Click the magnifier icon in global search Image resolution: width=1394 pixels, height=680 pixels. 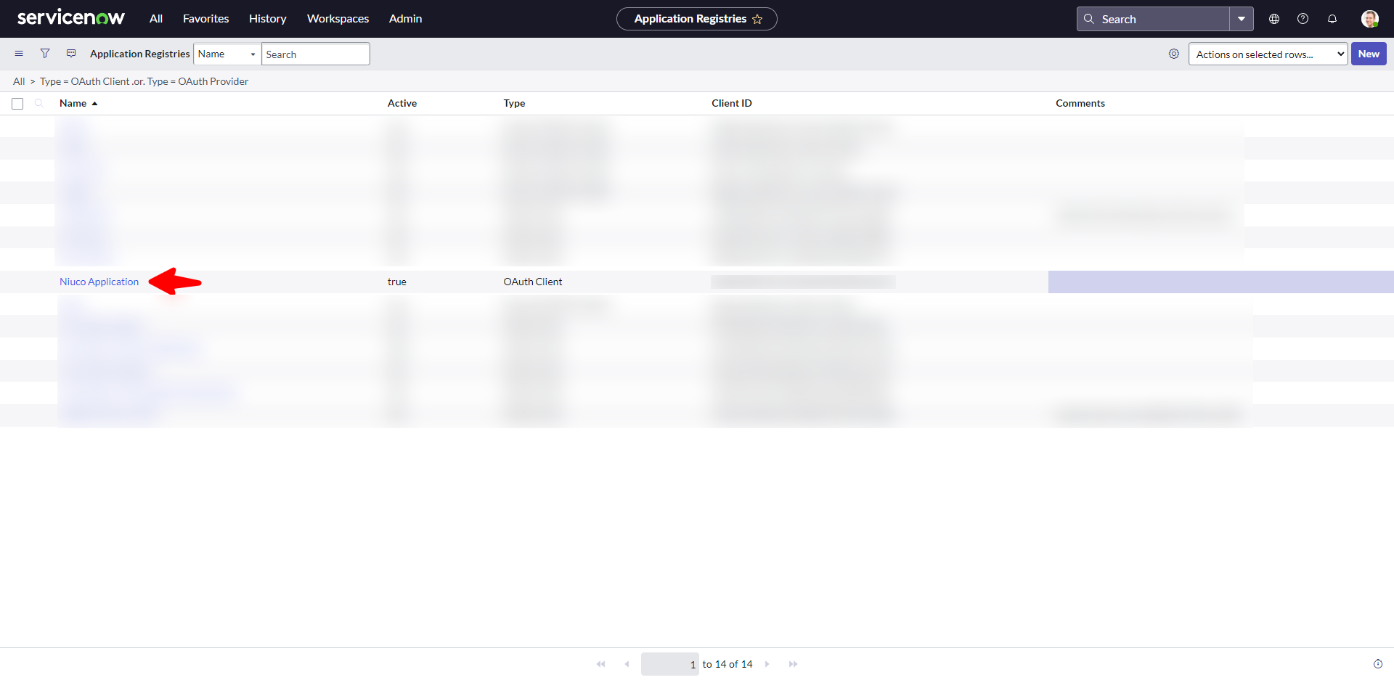1089,19
